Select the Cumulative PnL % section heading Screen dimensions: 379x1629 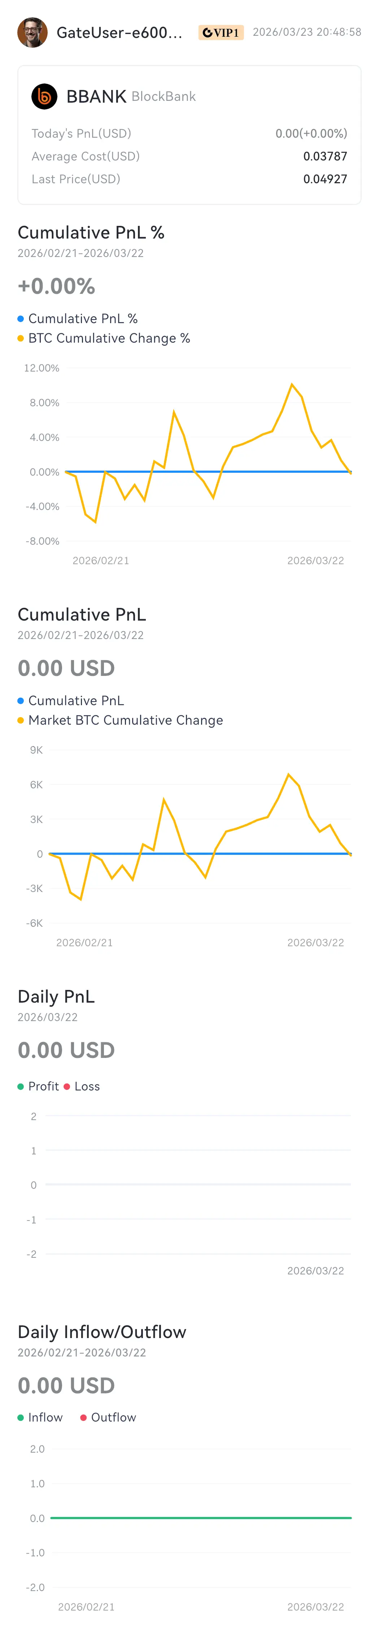pyautogui.click(x=91, y=233)
